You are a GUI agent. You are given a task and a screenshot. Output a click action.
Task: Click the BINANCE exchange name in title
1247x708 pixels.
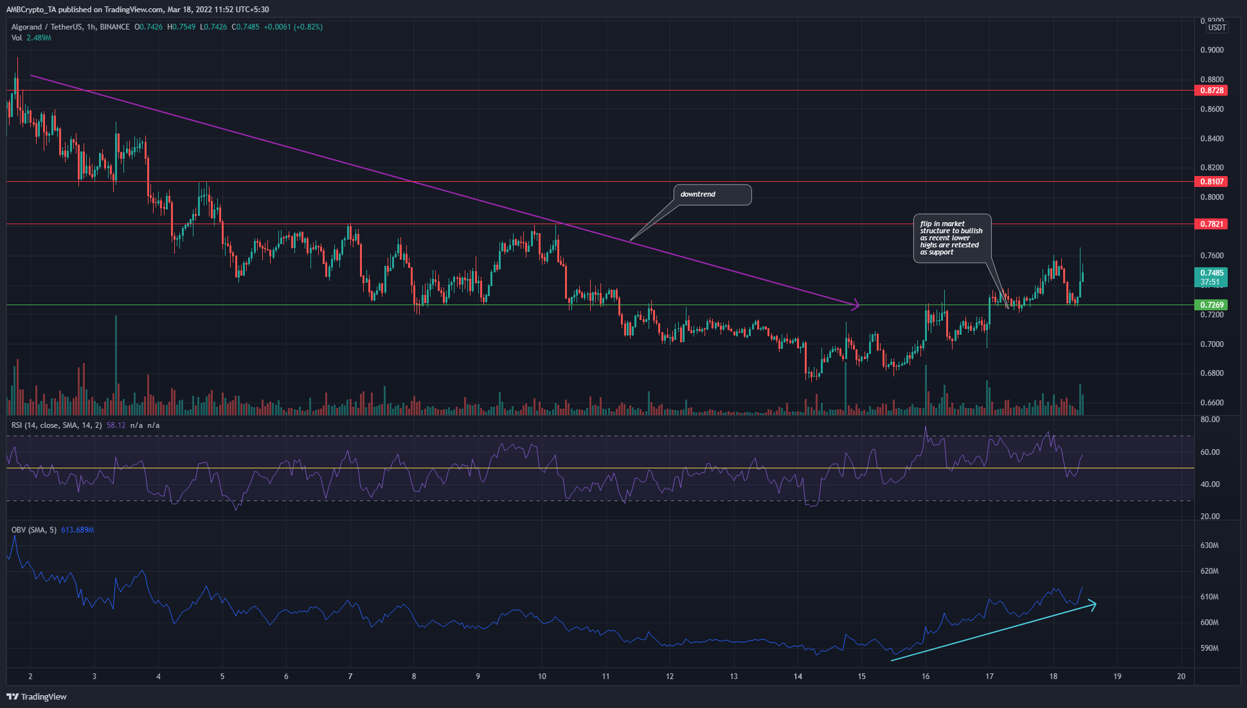coord(115,27)
